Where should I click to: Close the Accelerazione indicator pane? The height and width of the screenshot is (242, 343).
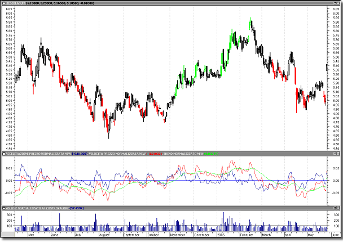pyautogui.click(x=337, y=154)
